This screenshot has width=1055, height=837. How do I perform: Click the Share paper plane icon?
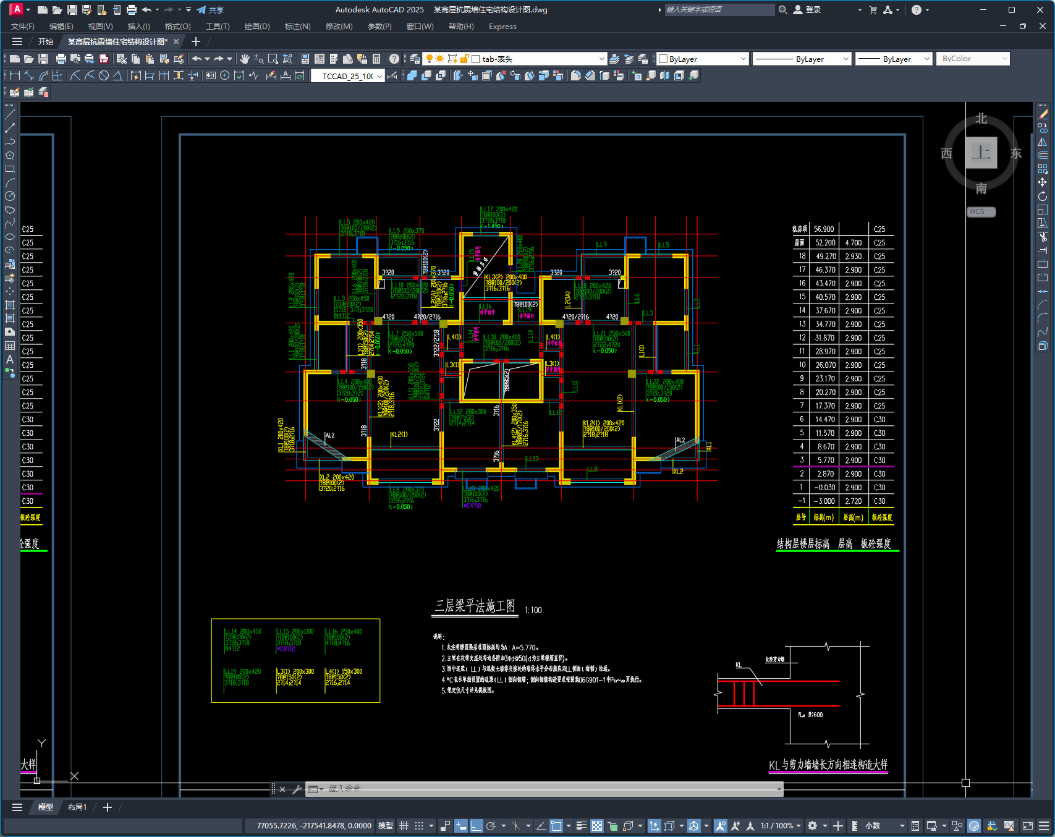tap(201, 10)
